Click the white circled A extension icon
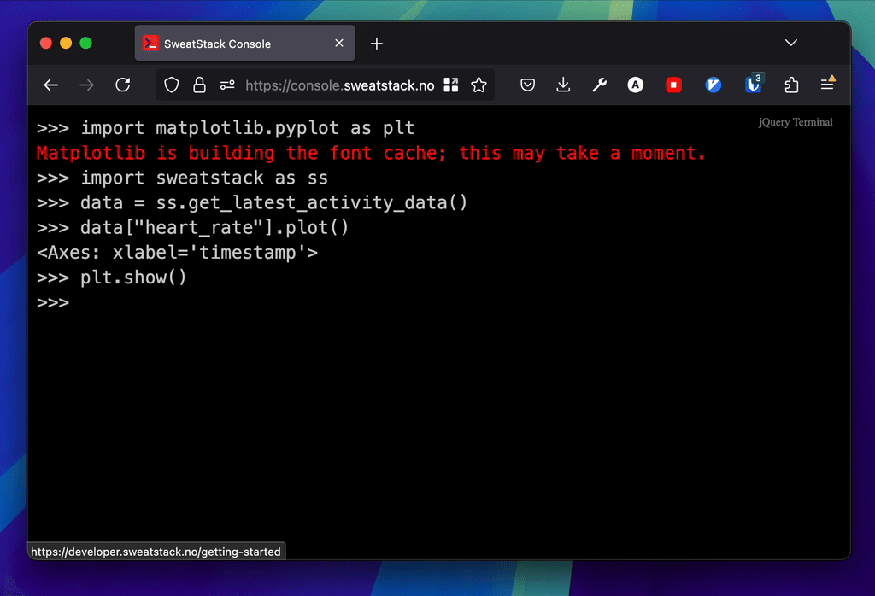 click(x=635, y=85)
